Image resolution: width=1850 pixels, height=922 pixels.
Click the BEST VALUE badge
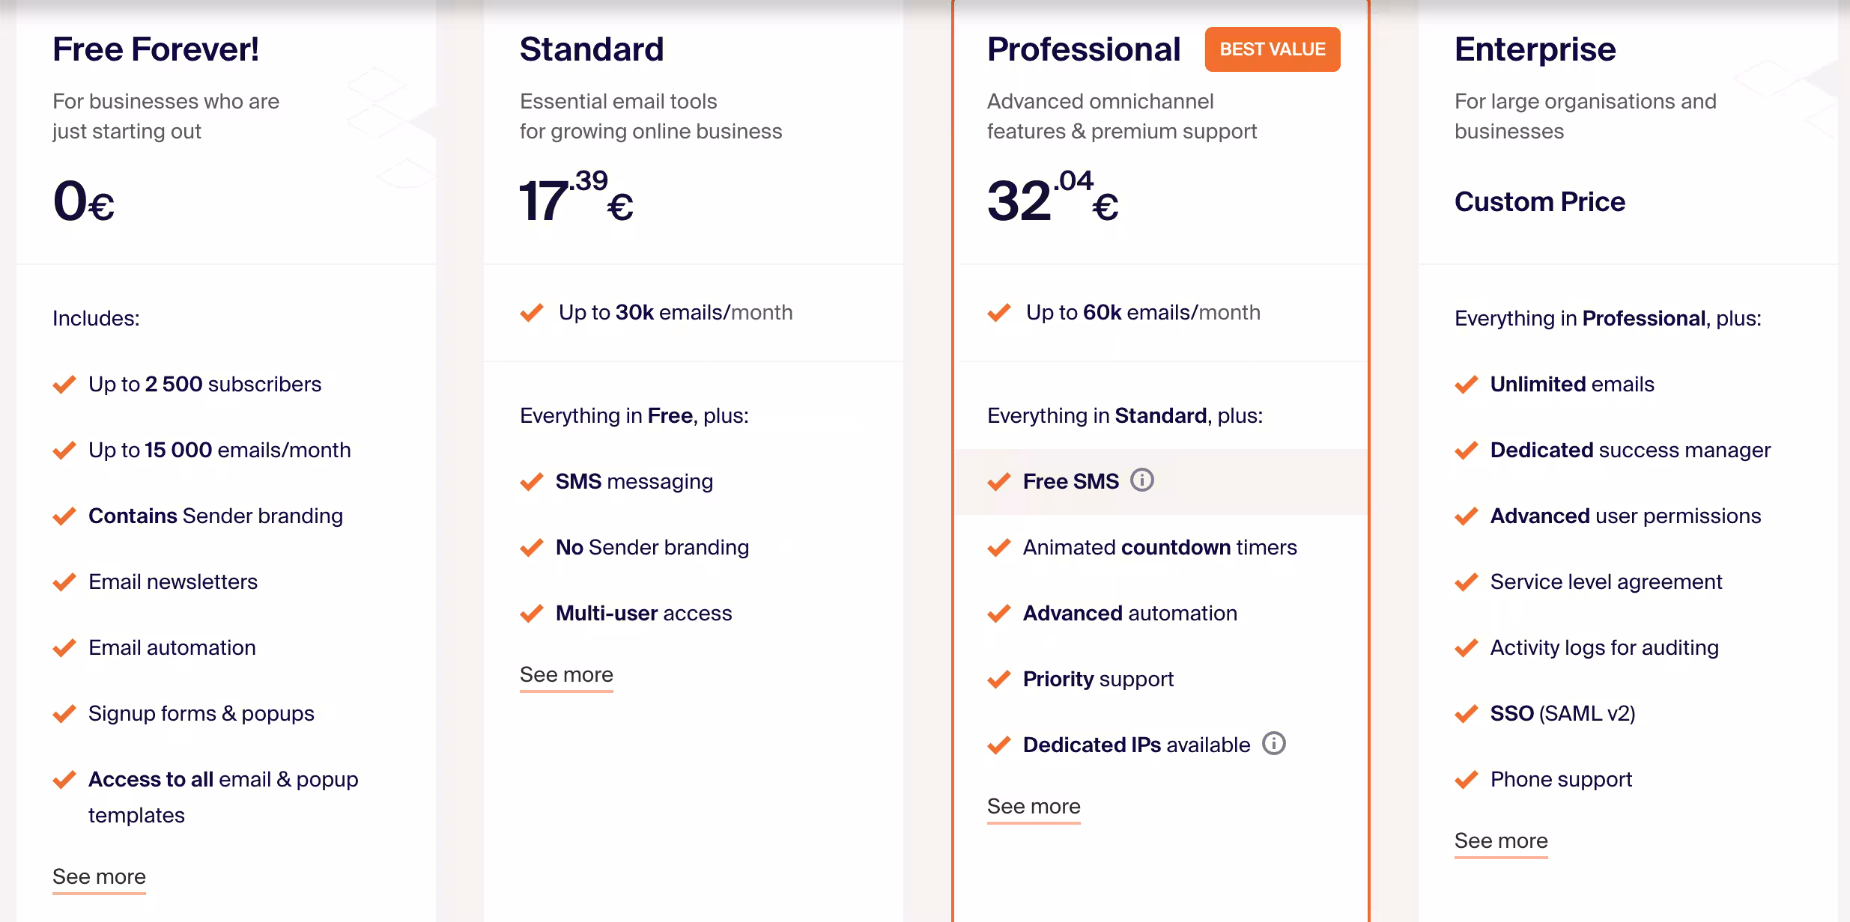1273,49
